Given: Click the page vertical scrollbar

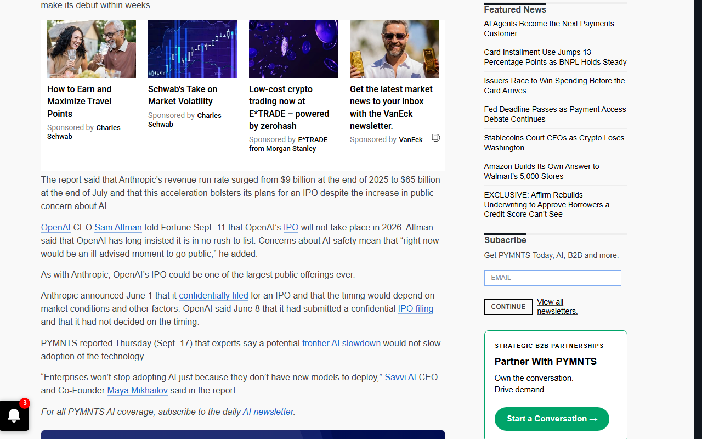Looking at the screenshot, I should coord(698,219).
